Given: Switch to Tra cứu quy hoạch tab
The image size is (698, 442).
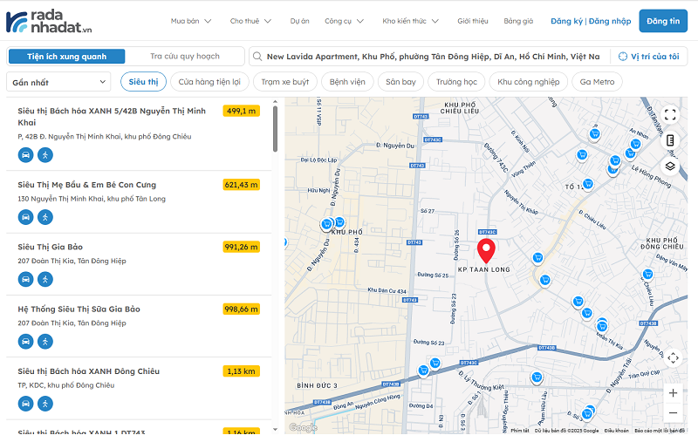Looking at the screenshot, I should (184, 57).
